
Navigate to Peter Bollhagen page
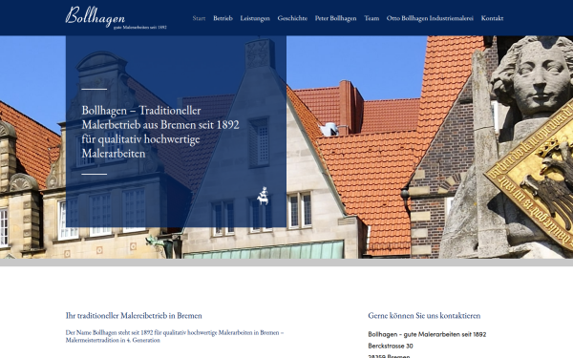[x=336, y=18]
